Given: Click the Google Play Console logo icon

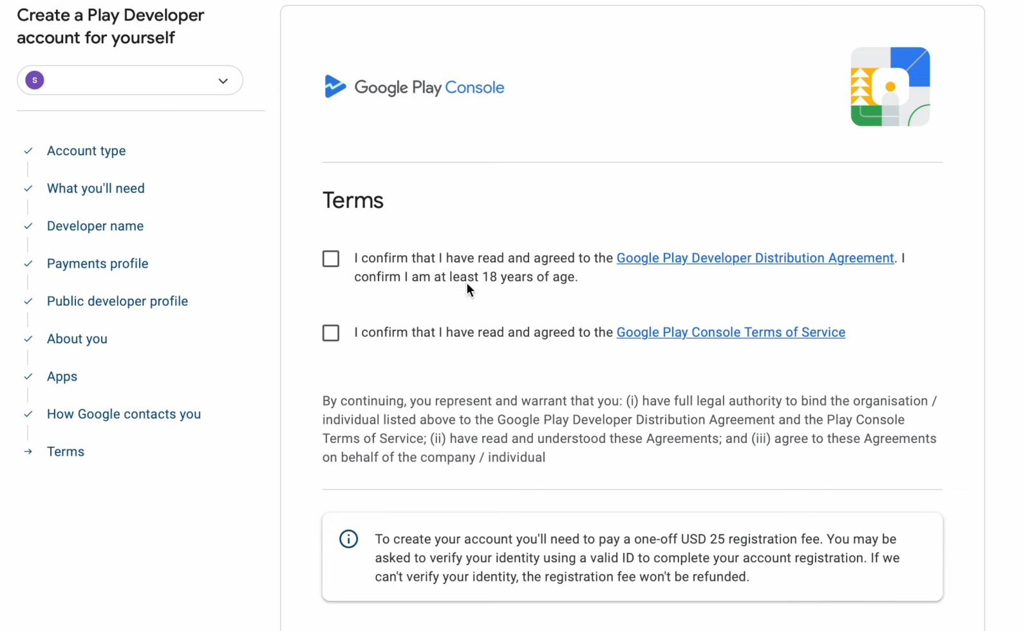Looking at the screenshot, I should tap(335, 86).
